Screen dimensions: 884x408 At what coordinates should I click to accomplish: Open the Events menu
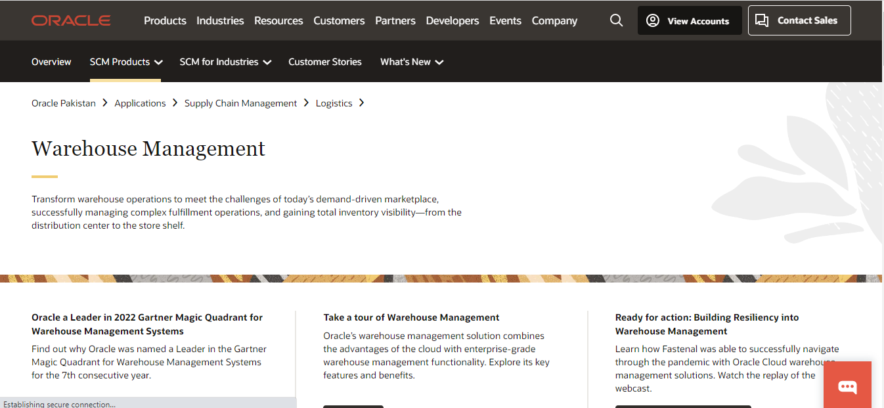[x=506, y=20]
